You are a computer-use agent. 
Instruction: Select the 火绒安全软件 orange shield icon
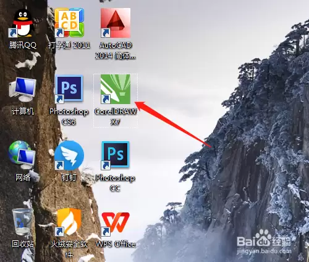(x=69, y=222)
